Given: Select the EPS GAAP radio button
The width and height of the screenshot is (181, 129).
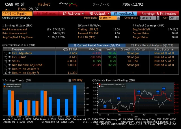Looking at the screenshot, I should [x=10, y=57].
